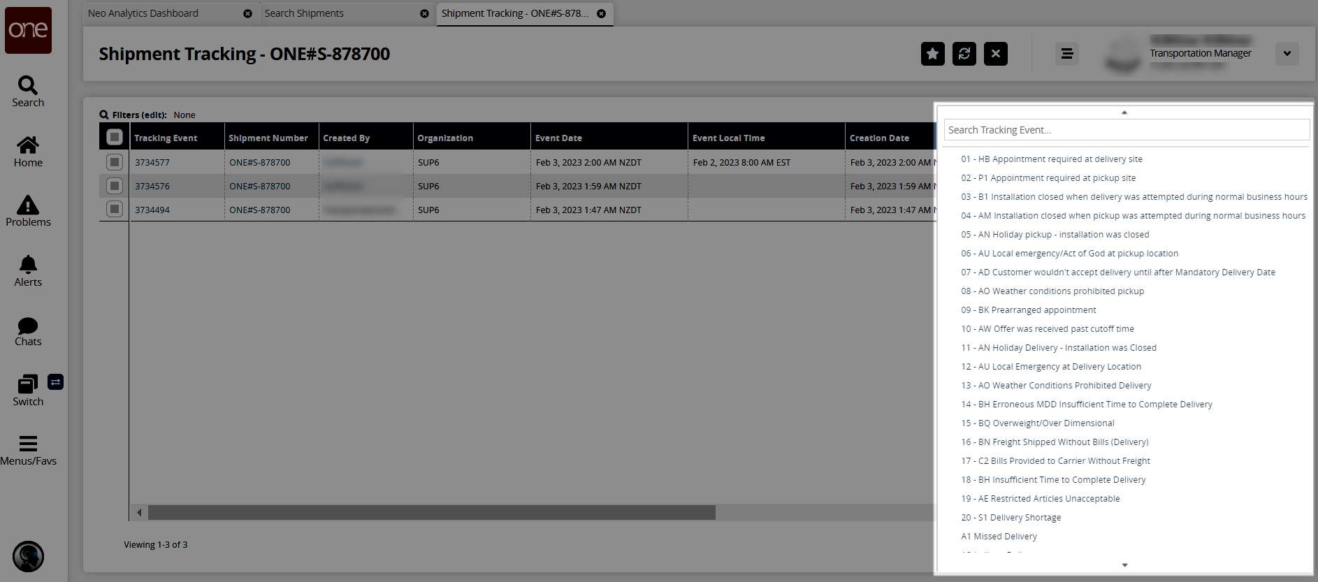Go to Home in sidebar
The width and height of the screenshot is (1318, 582).
click(28, 145)
